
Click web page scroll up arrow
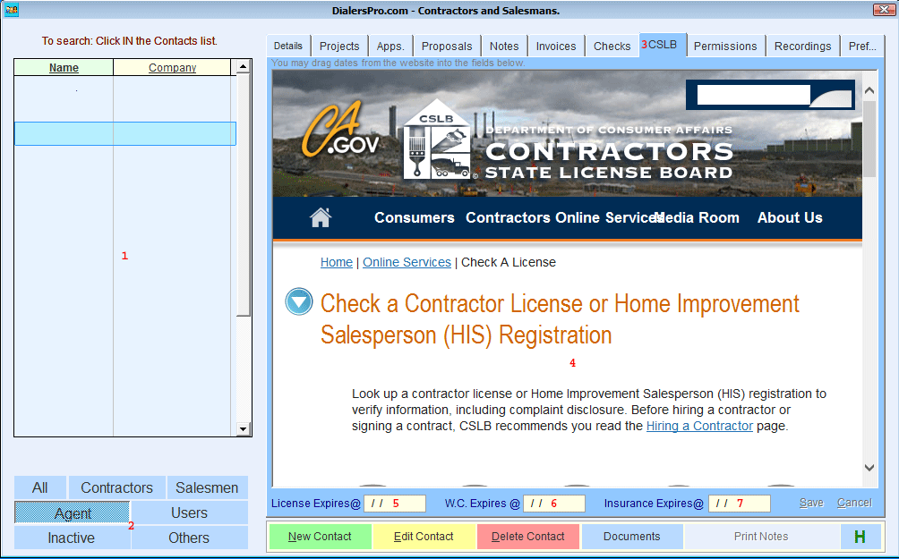point(869,90)
